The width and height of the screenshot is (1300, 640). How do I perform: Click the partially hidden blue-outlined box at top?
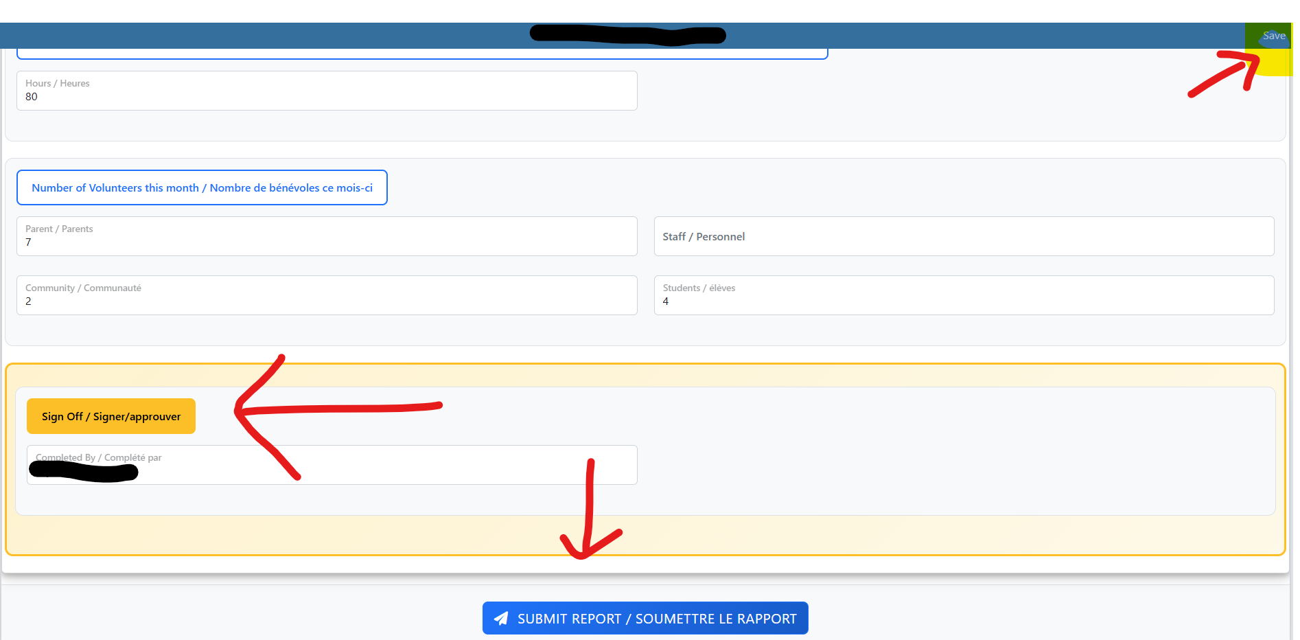pyautogui.click(x=422, y=54)
